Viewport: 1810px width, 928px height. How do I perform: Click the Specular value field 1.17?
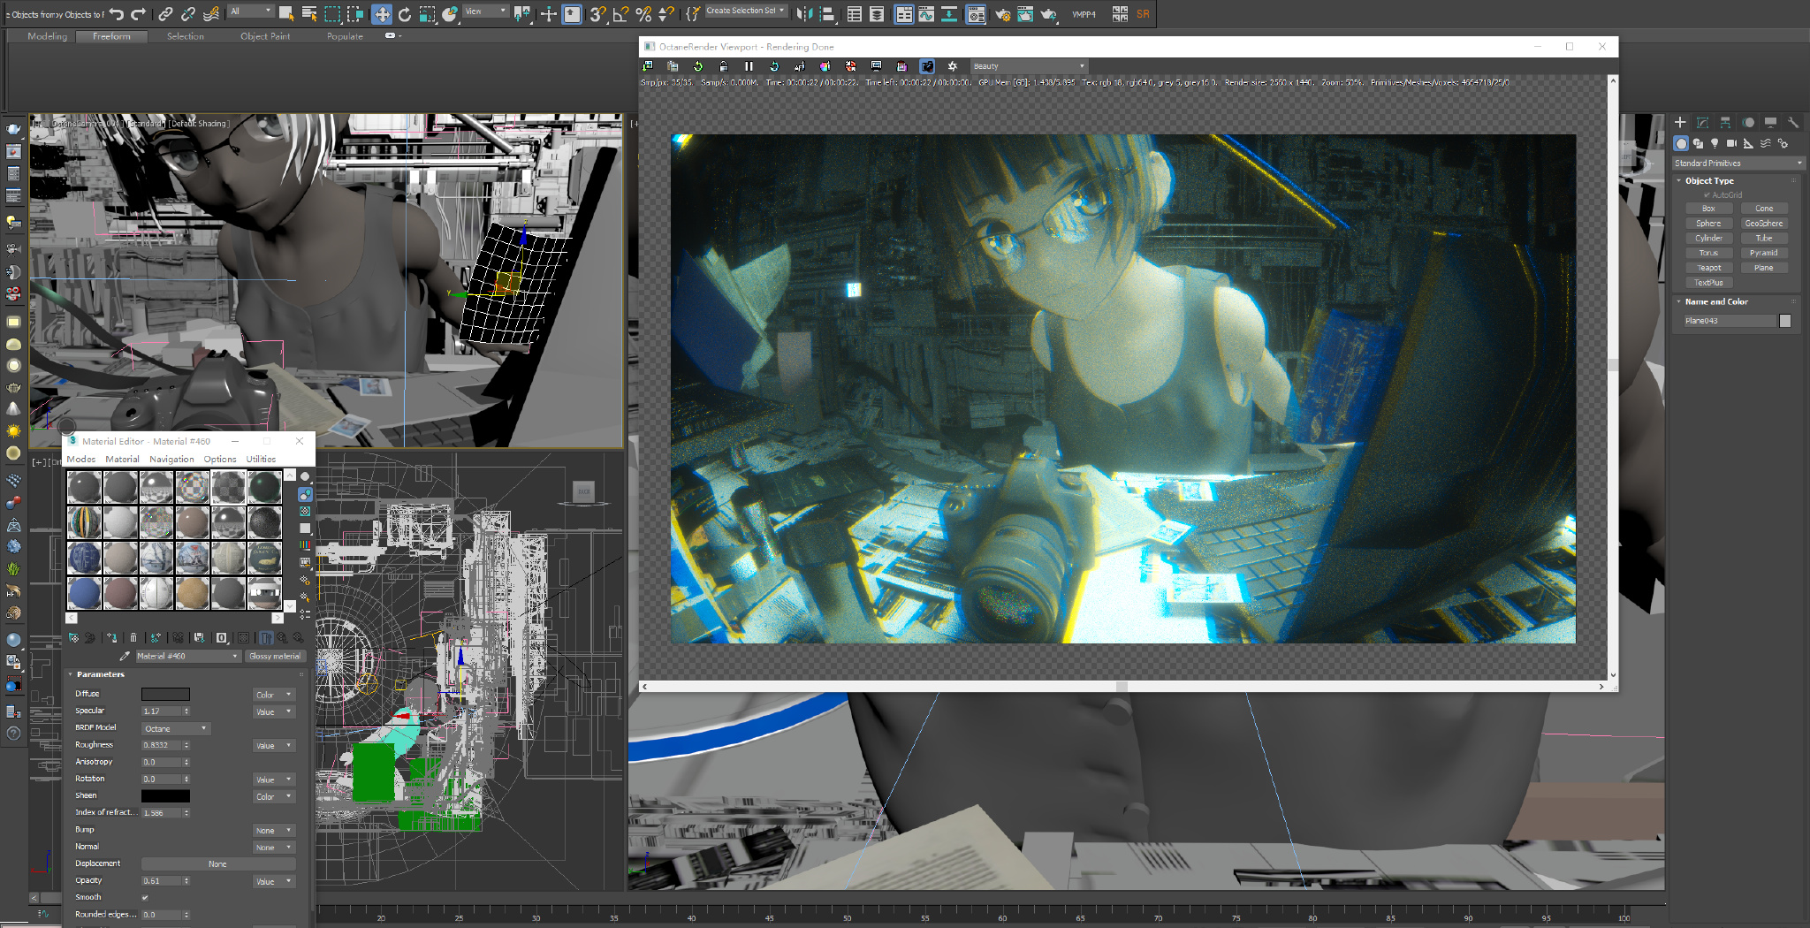pos(161,711)
